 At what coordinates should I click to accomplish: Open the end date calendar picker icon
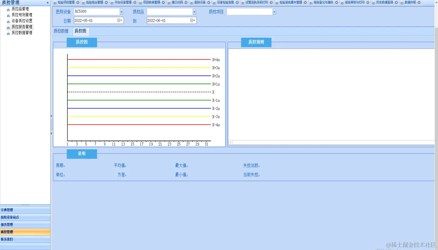click(193, 21)
